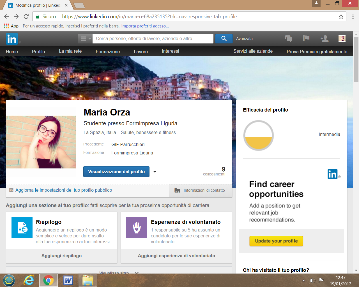Open File Explorer from taskbar

[x=88, y=280]
